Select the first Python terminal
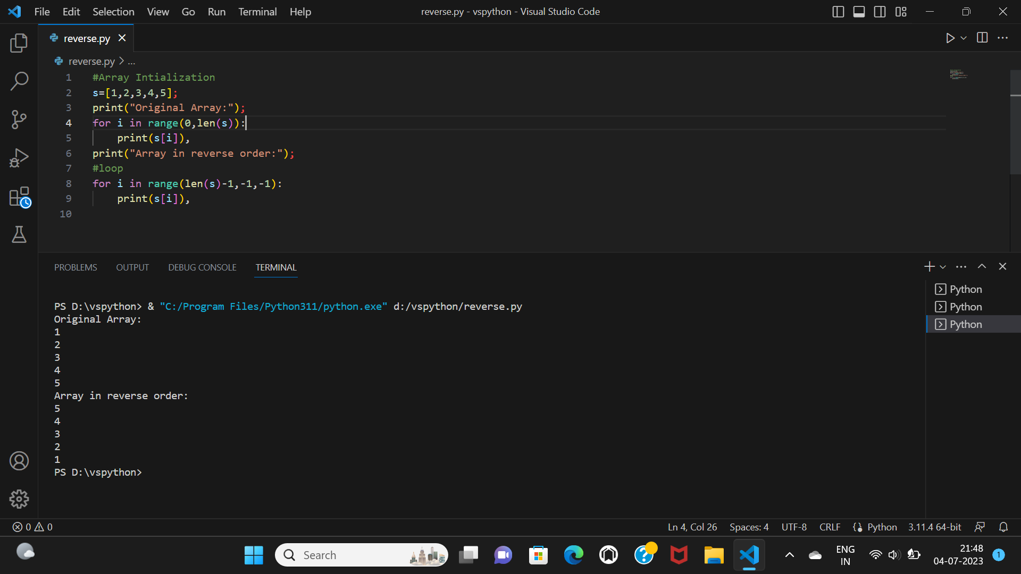 click(973, 289)
